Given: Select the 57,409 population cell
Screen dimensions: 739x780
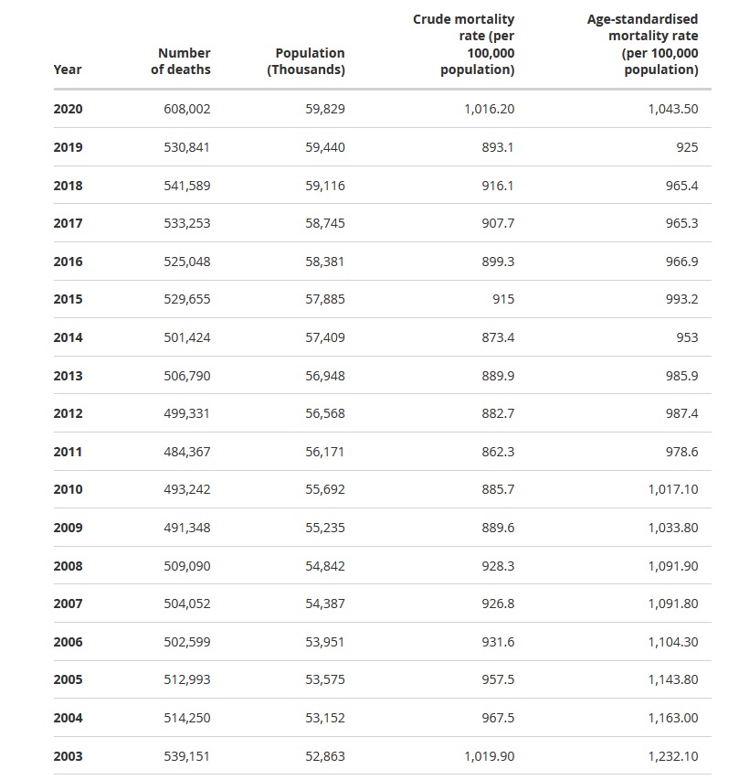Looking at the screenshot, I should point(325,337).
